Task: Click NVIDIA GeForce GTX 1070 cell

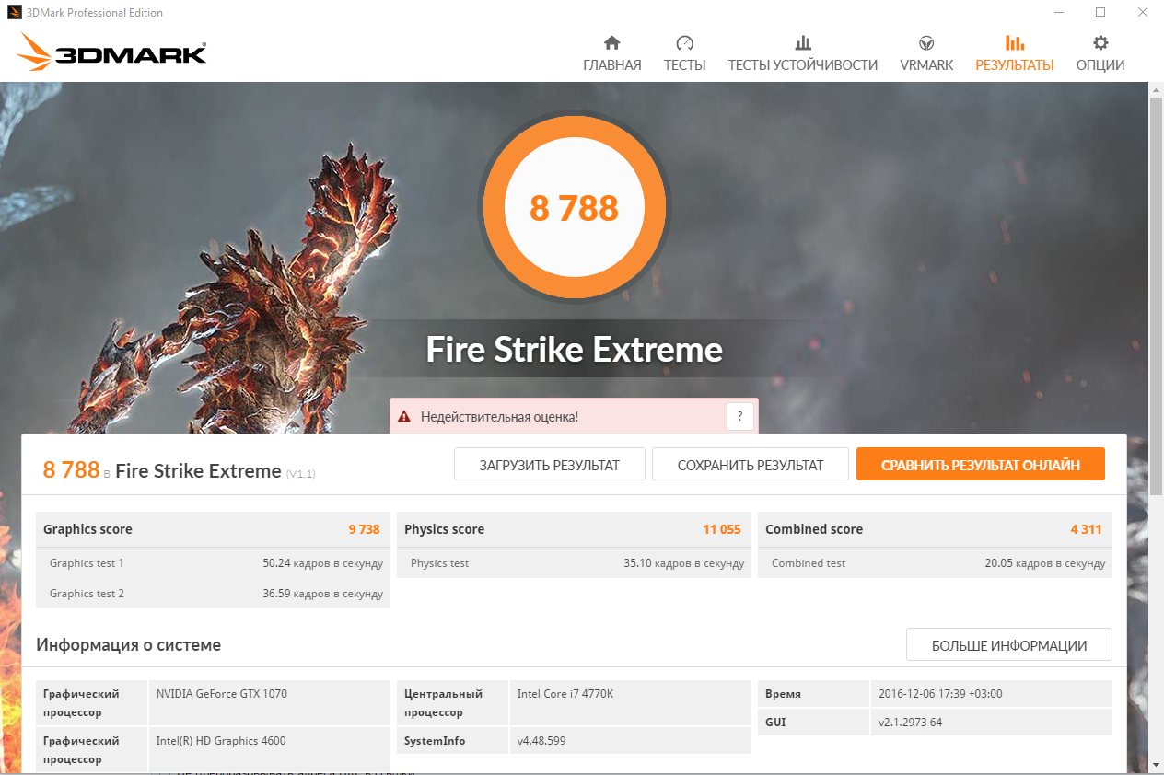Action: coord(270,703)
